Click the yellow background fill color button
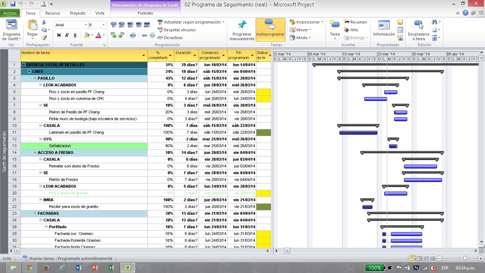 coord(86,35)
